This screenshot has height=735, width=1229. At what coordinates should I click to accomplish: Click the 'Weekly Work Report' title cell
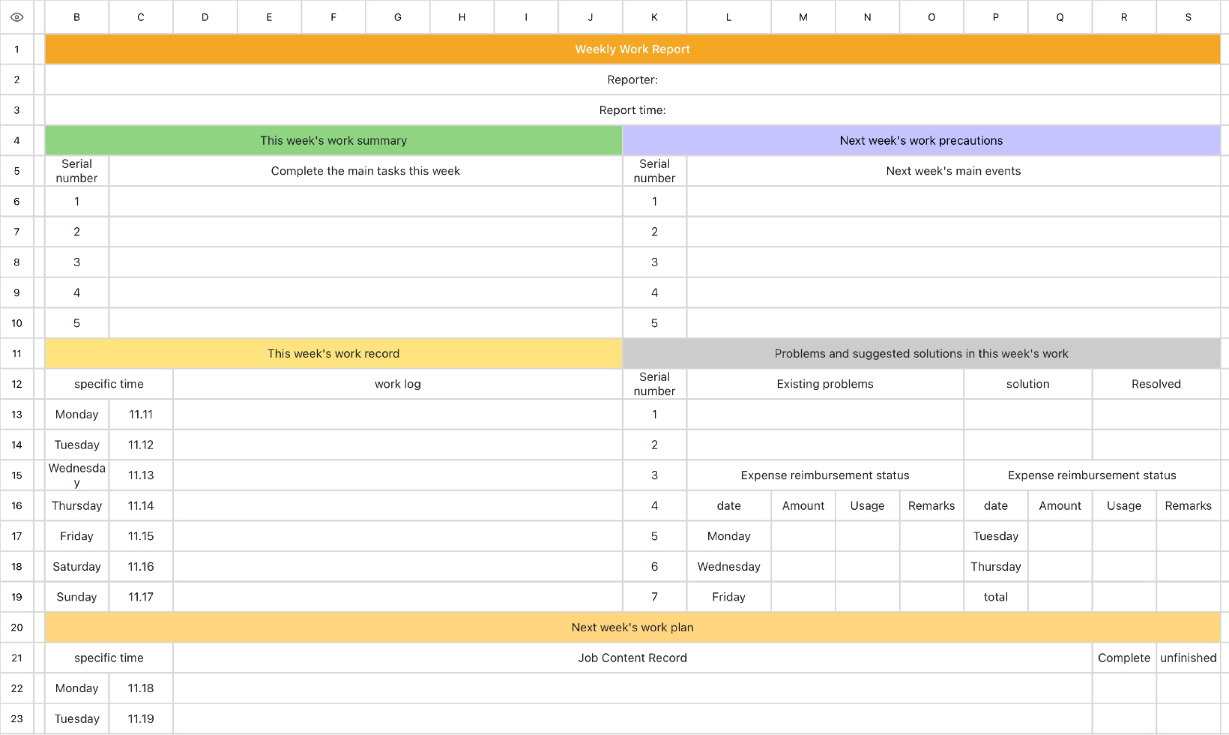click(x=633, y=49)
